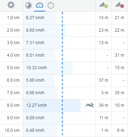This screenshot has height=137, width=128.
Task: Click the fastest split rabbit icon
Action: pyautogui.click(x=89, y=105)
